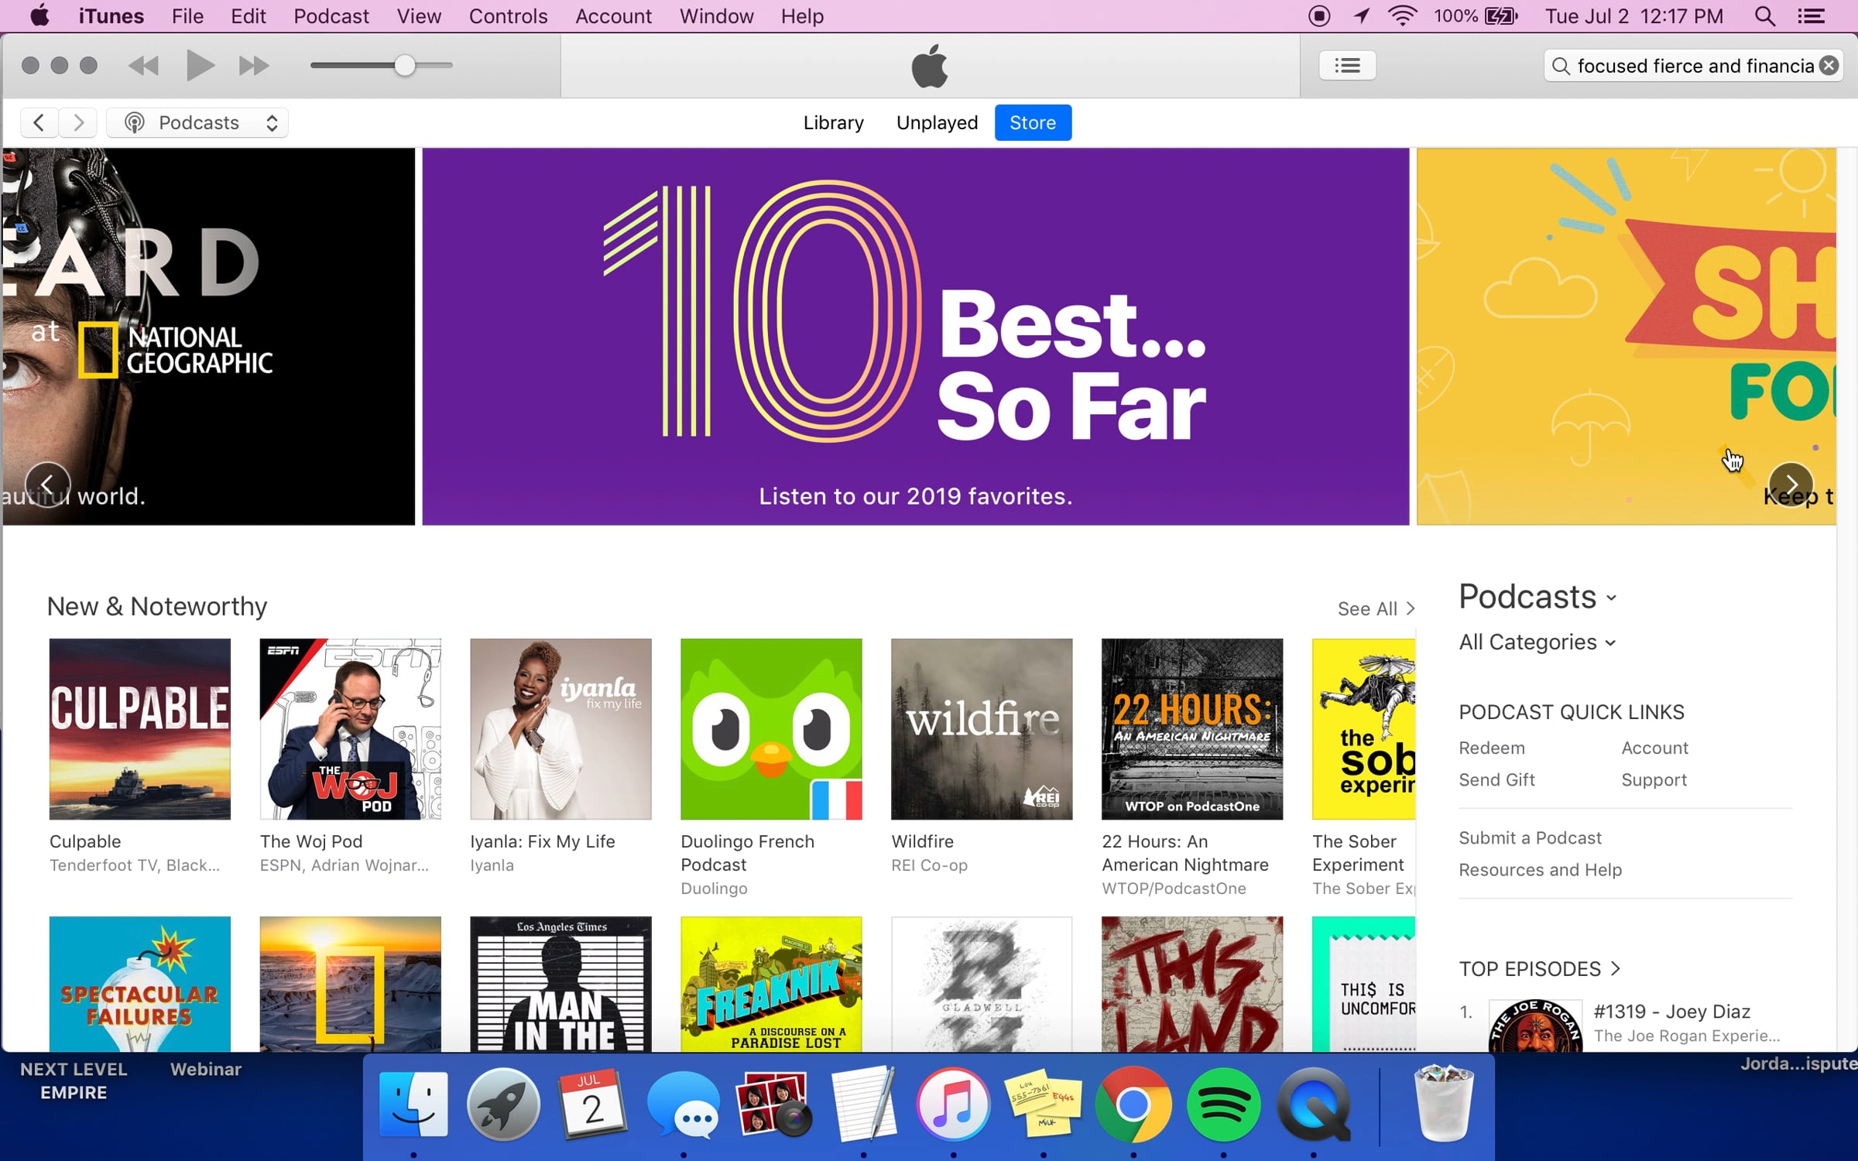Switch to the Unplayed tab

pos(937,122)
